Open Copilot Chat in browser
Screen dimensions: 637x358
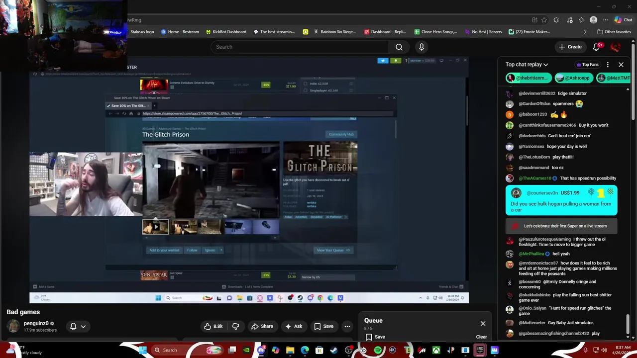point(623,20)
